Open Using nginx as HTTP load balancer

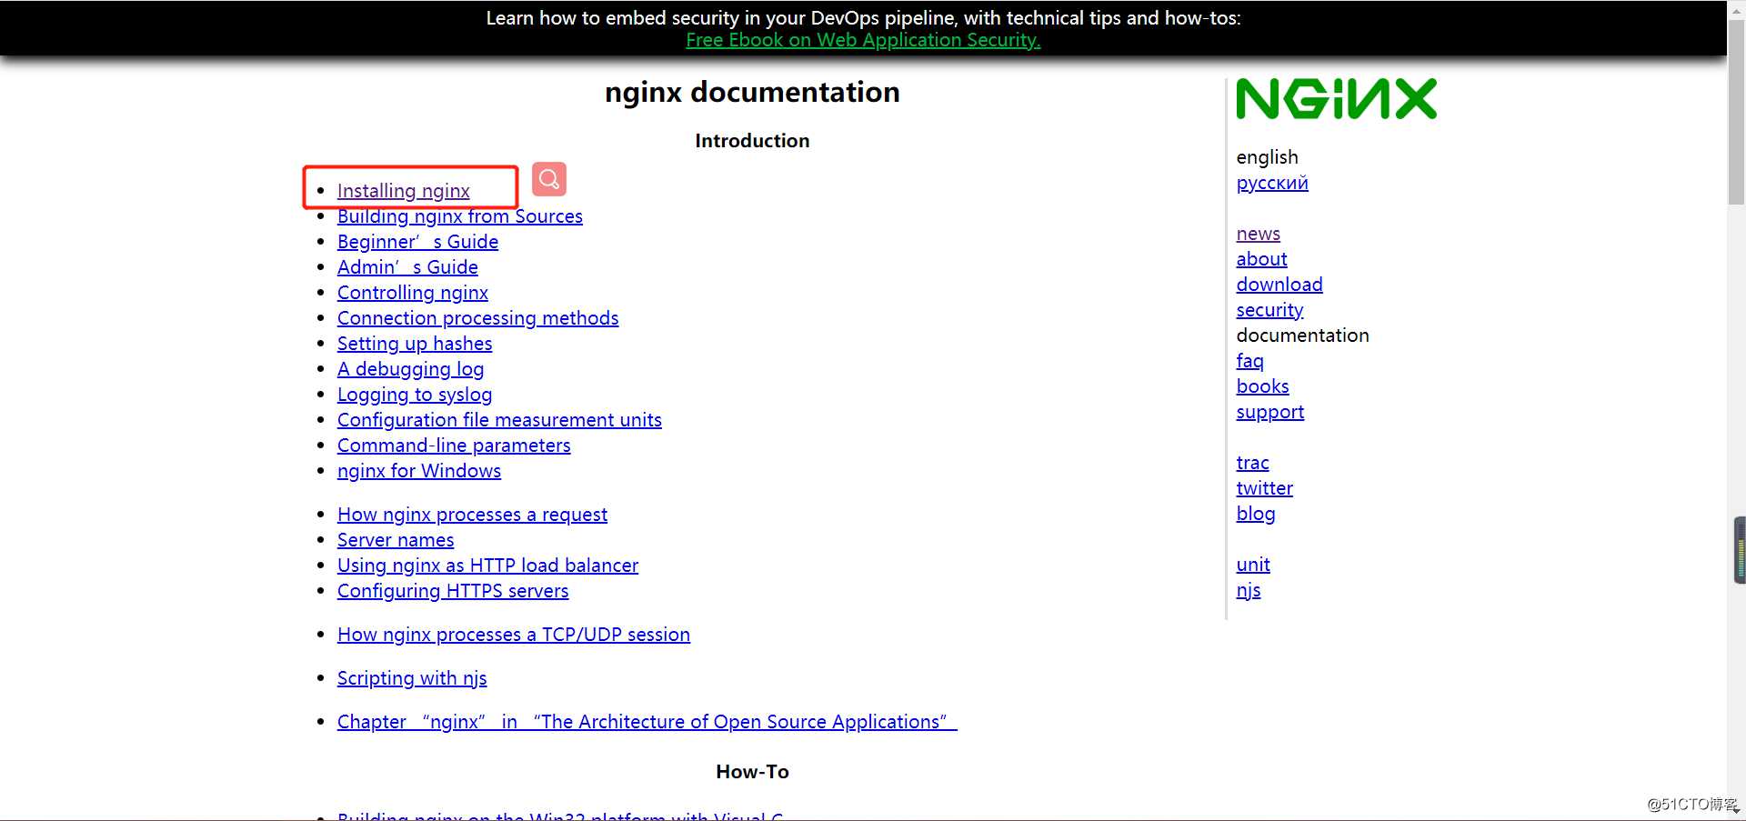click(x=487, y=566)
